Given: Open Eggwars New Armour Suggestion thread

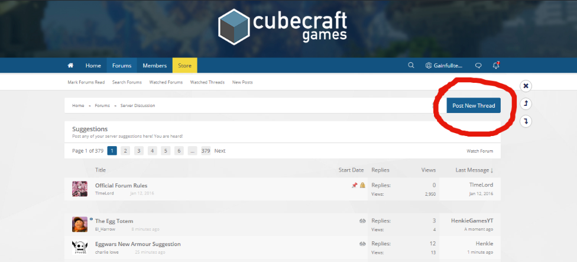Looking at the screenshot, I should 138,244.
